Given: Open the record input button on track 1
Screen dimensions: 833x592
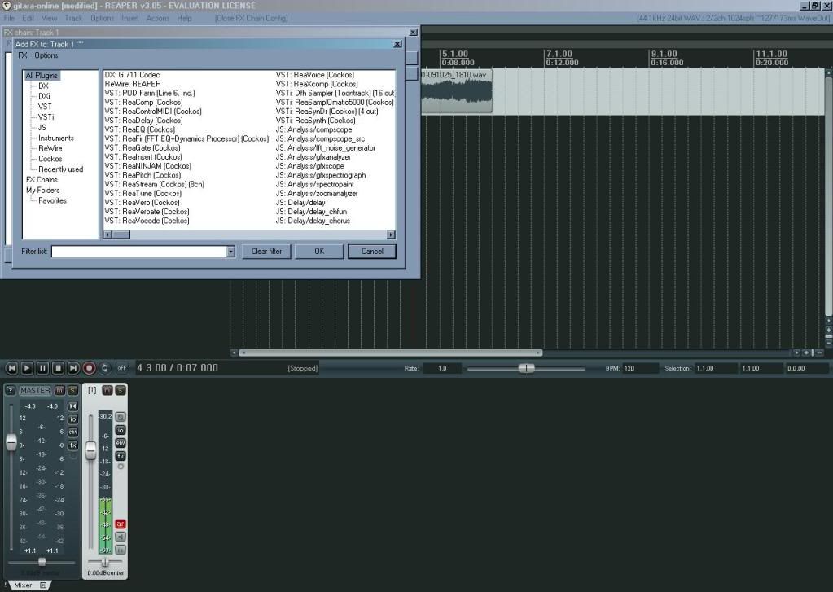Looking at the screenshot, I should (121, 550).
